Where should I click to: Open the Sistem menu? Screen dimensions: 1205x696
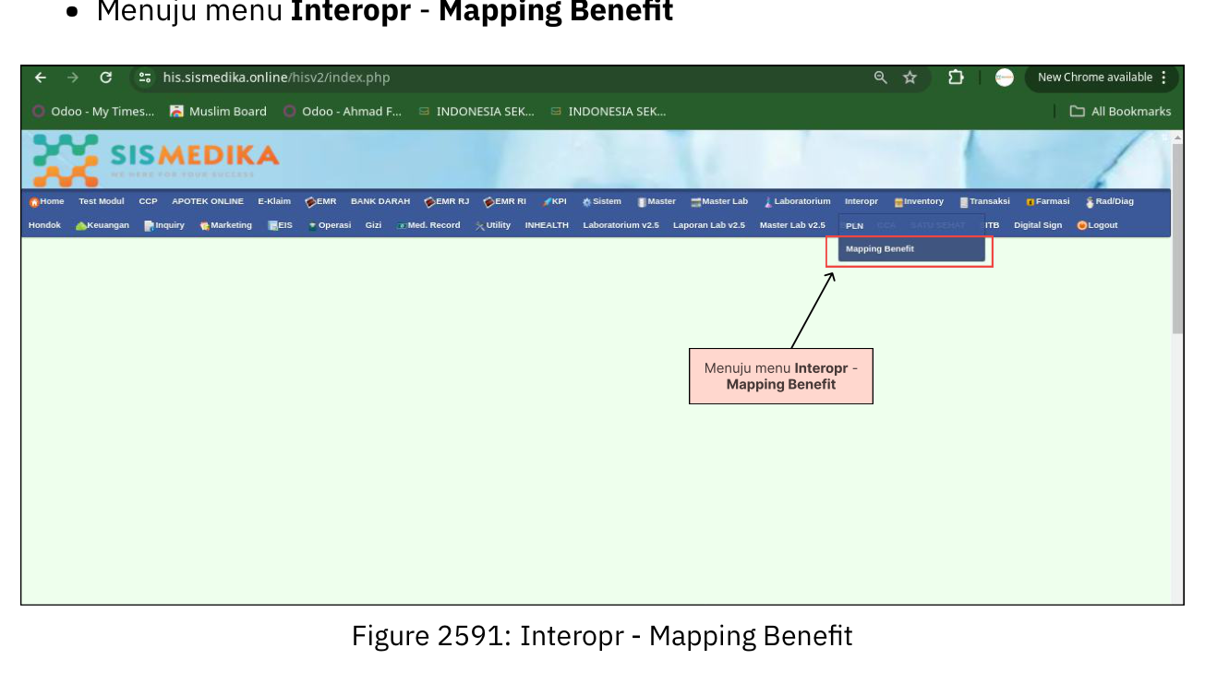[601, 201]
